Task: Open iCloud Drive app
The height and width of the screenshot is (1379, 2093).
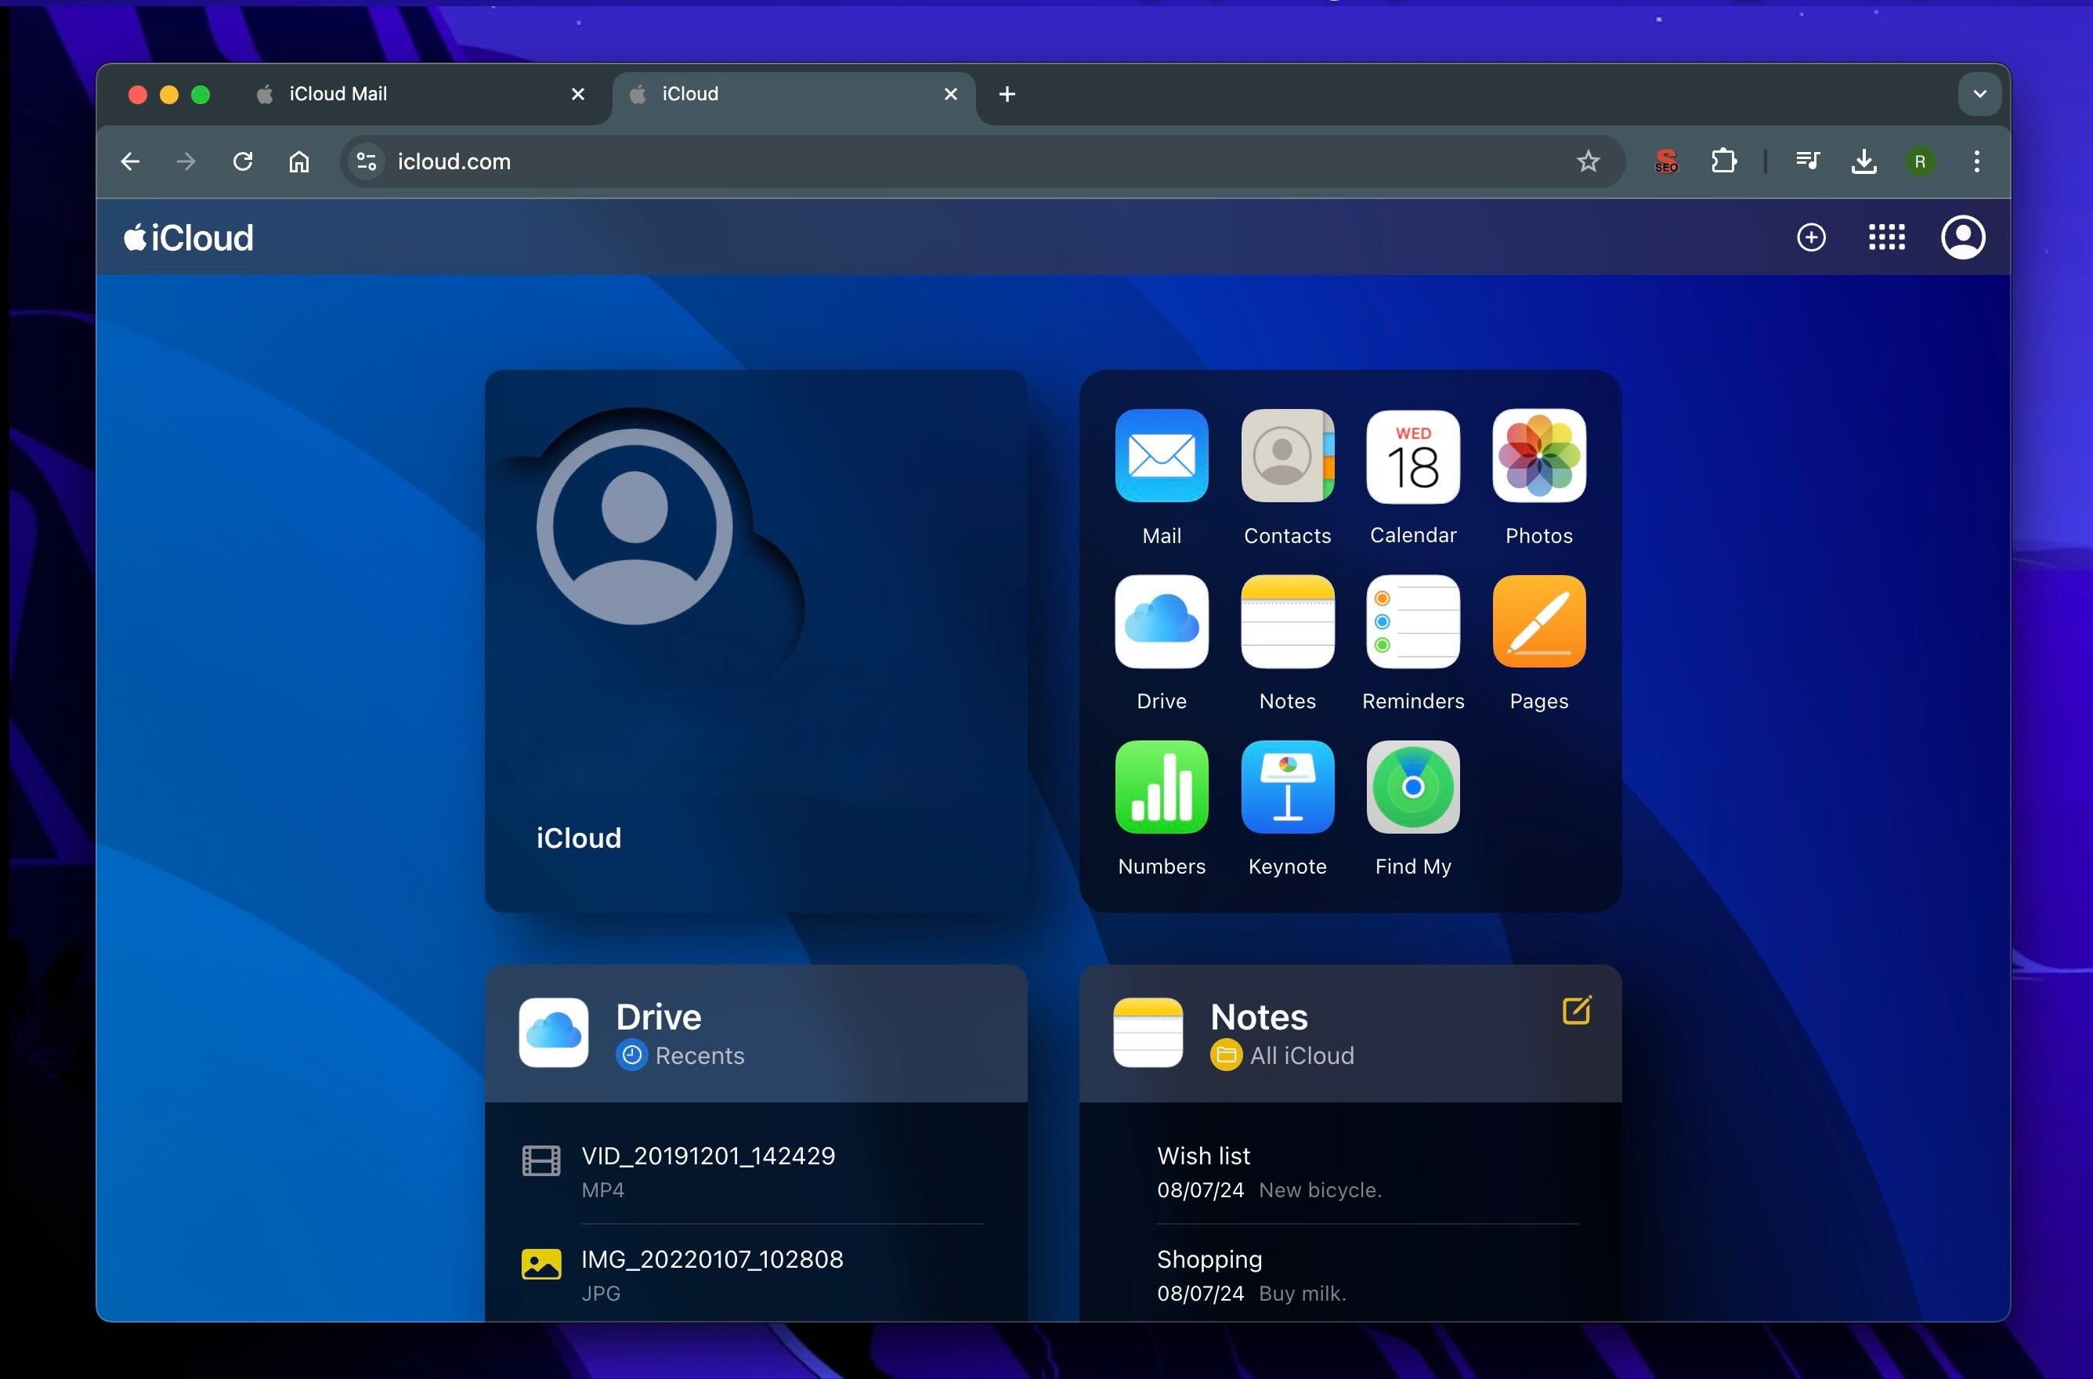Action: click(1161, 622)
